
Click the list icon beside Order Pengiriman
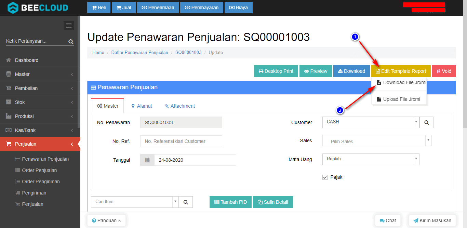click(x=18, y=182)
